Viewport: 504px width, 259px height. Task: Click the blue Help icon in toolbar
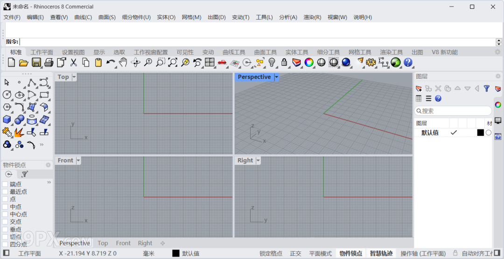click(408, 63)
